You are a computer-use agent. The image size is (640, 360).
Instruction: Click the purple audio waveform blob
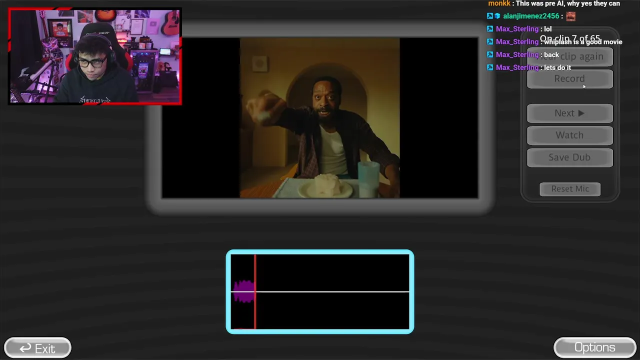pos(244,291)
